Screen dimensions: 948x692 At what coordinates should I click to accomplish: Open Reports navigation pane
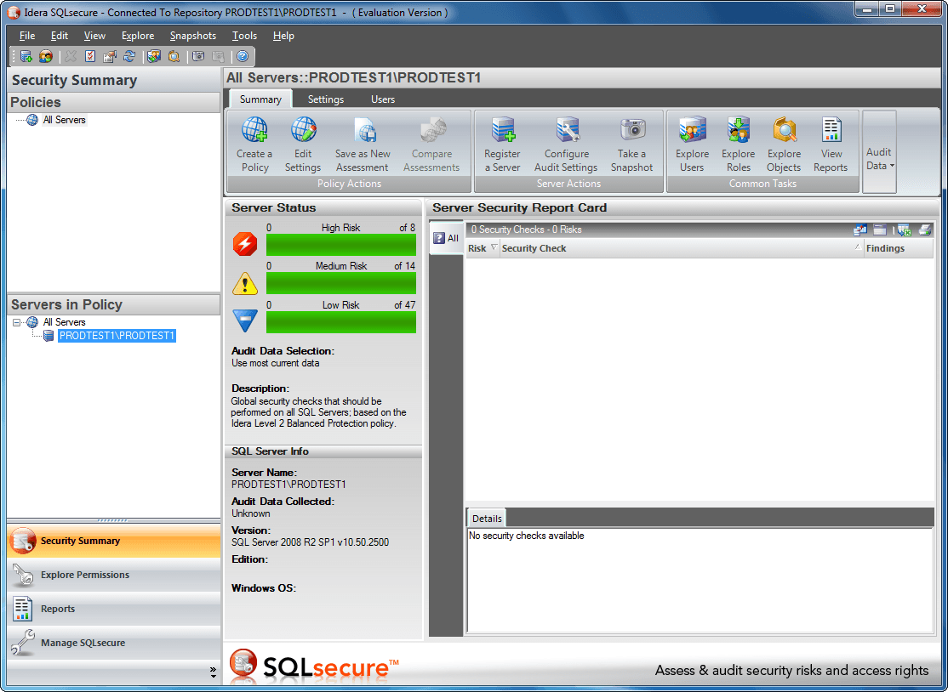click(114, 609)
